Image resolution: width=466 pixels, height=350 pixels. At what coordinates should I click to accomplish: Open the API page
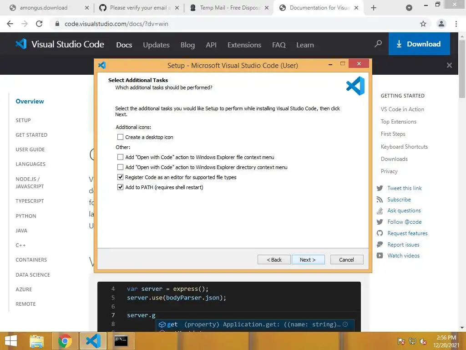(211, 45)
